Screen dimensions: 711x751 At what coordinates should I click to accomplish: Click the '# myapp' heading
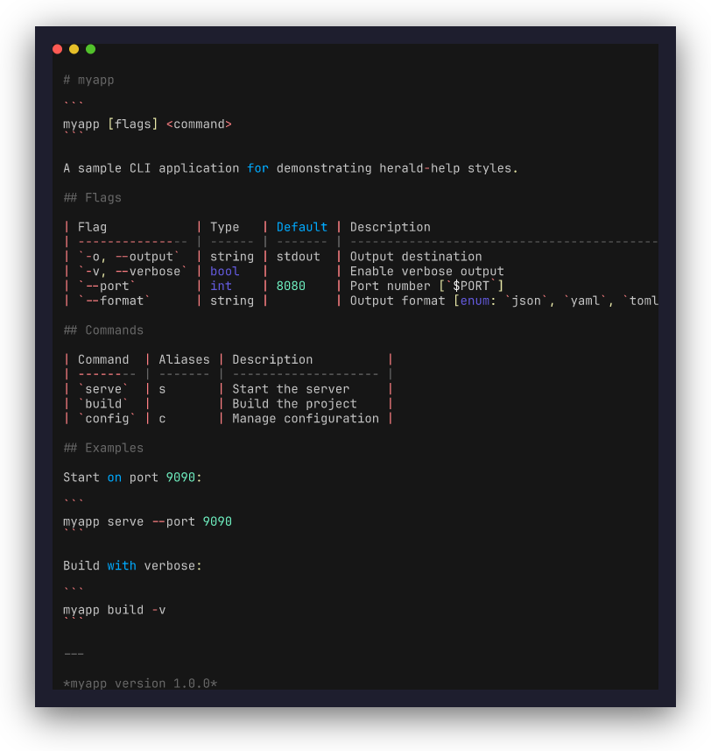[x=89, y=80]
